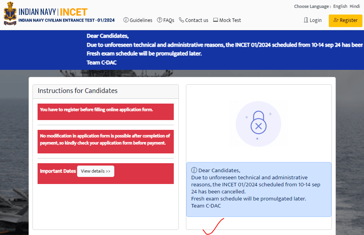Expand Important Dates with View details

tap(96, 171)
